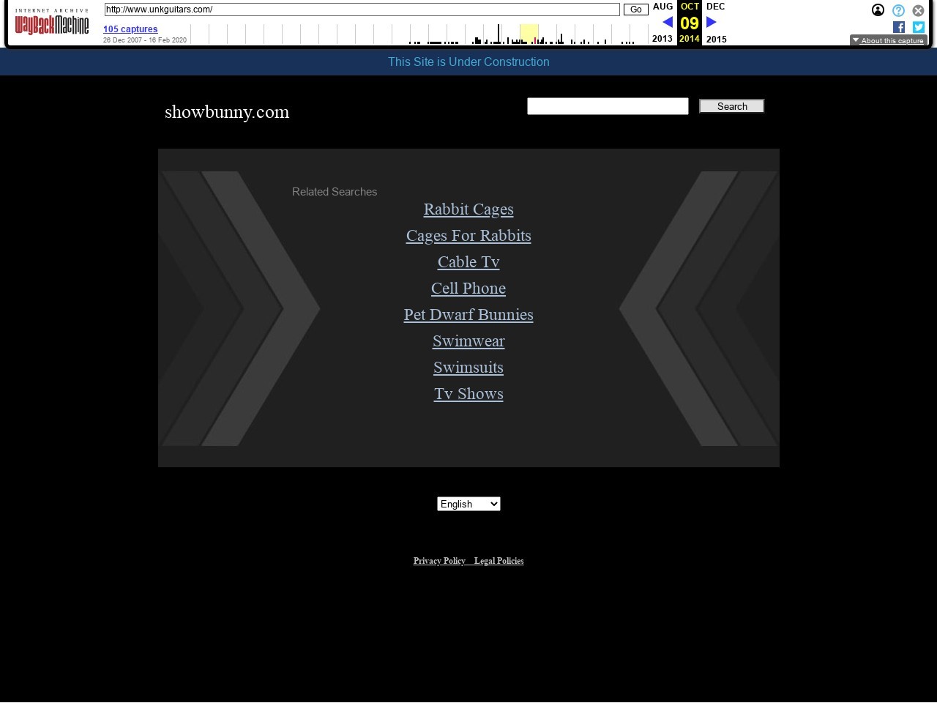Select the 2013 year in timeline
Image resolution: width=937 pixels, height=703 pixels.
coord(662,39)
